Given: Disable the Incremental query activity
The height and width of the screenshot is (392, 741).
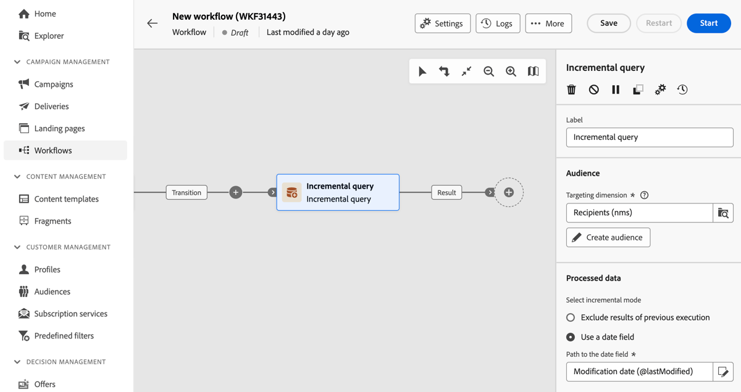Looking at the screenshot, I should click(593, 89).
